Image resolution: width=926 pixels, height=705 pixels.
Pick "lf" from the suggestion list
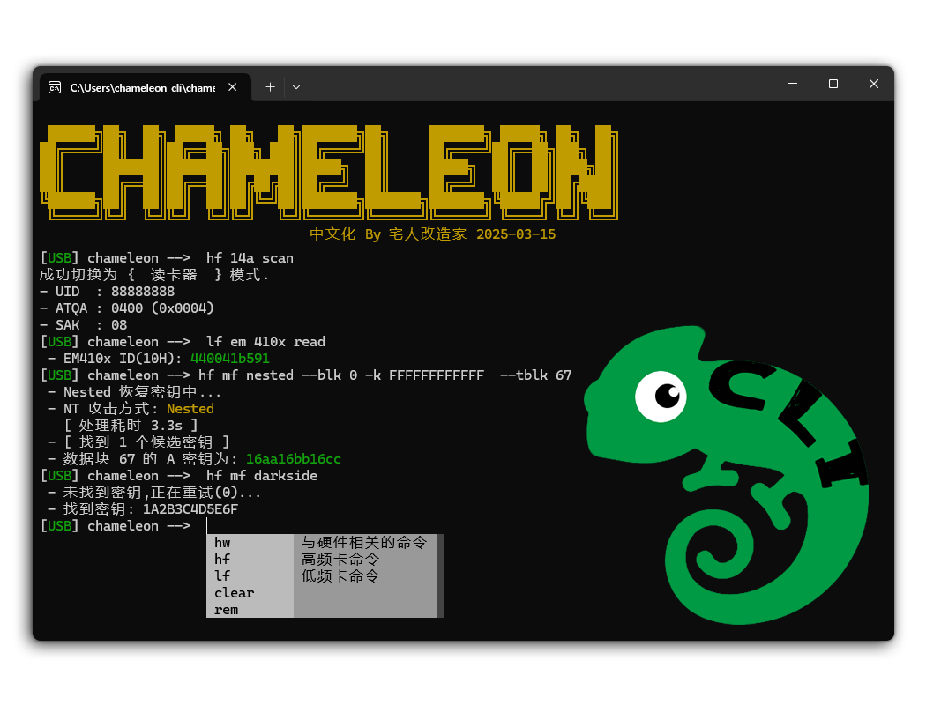[222, 576]
